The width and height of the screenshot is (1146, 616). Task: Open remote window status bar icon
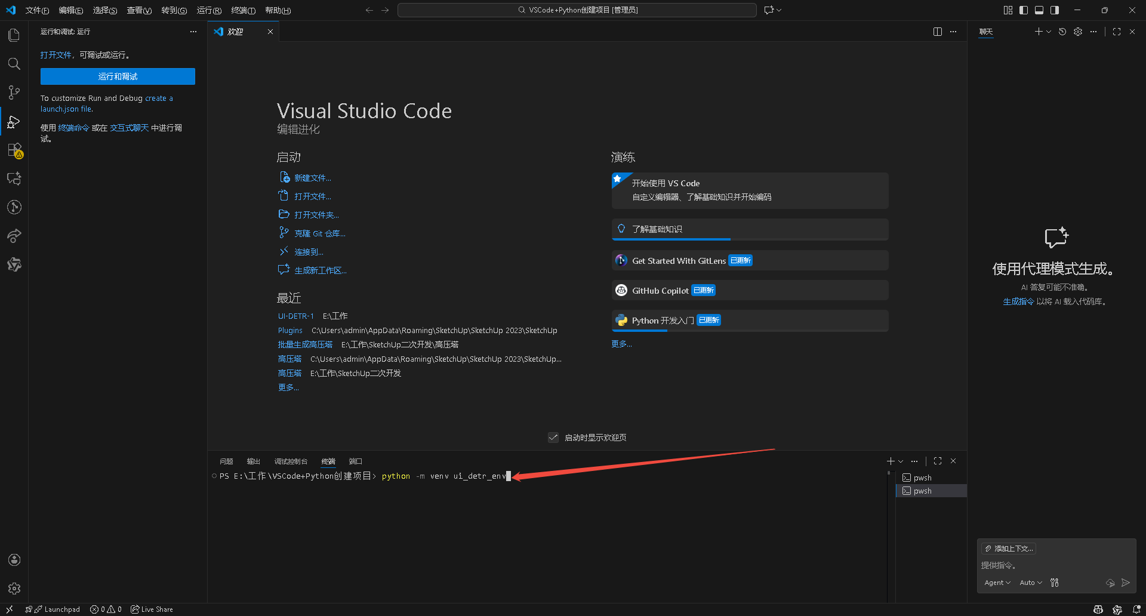(10, 609)
